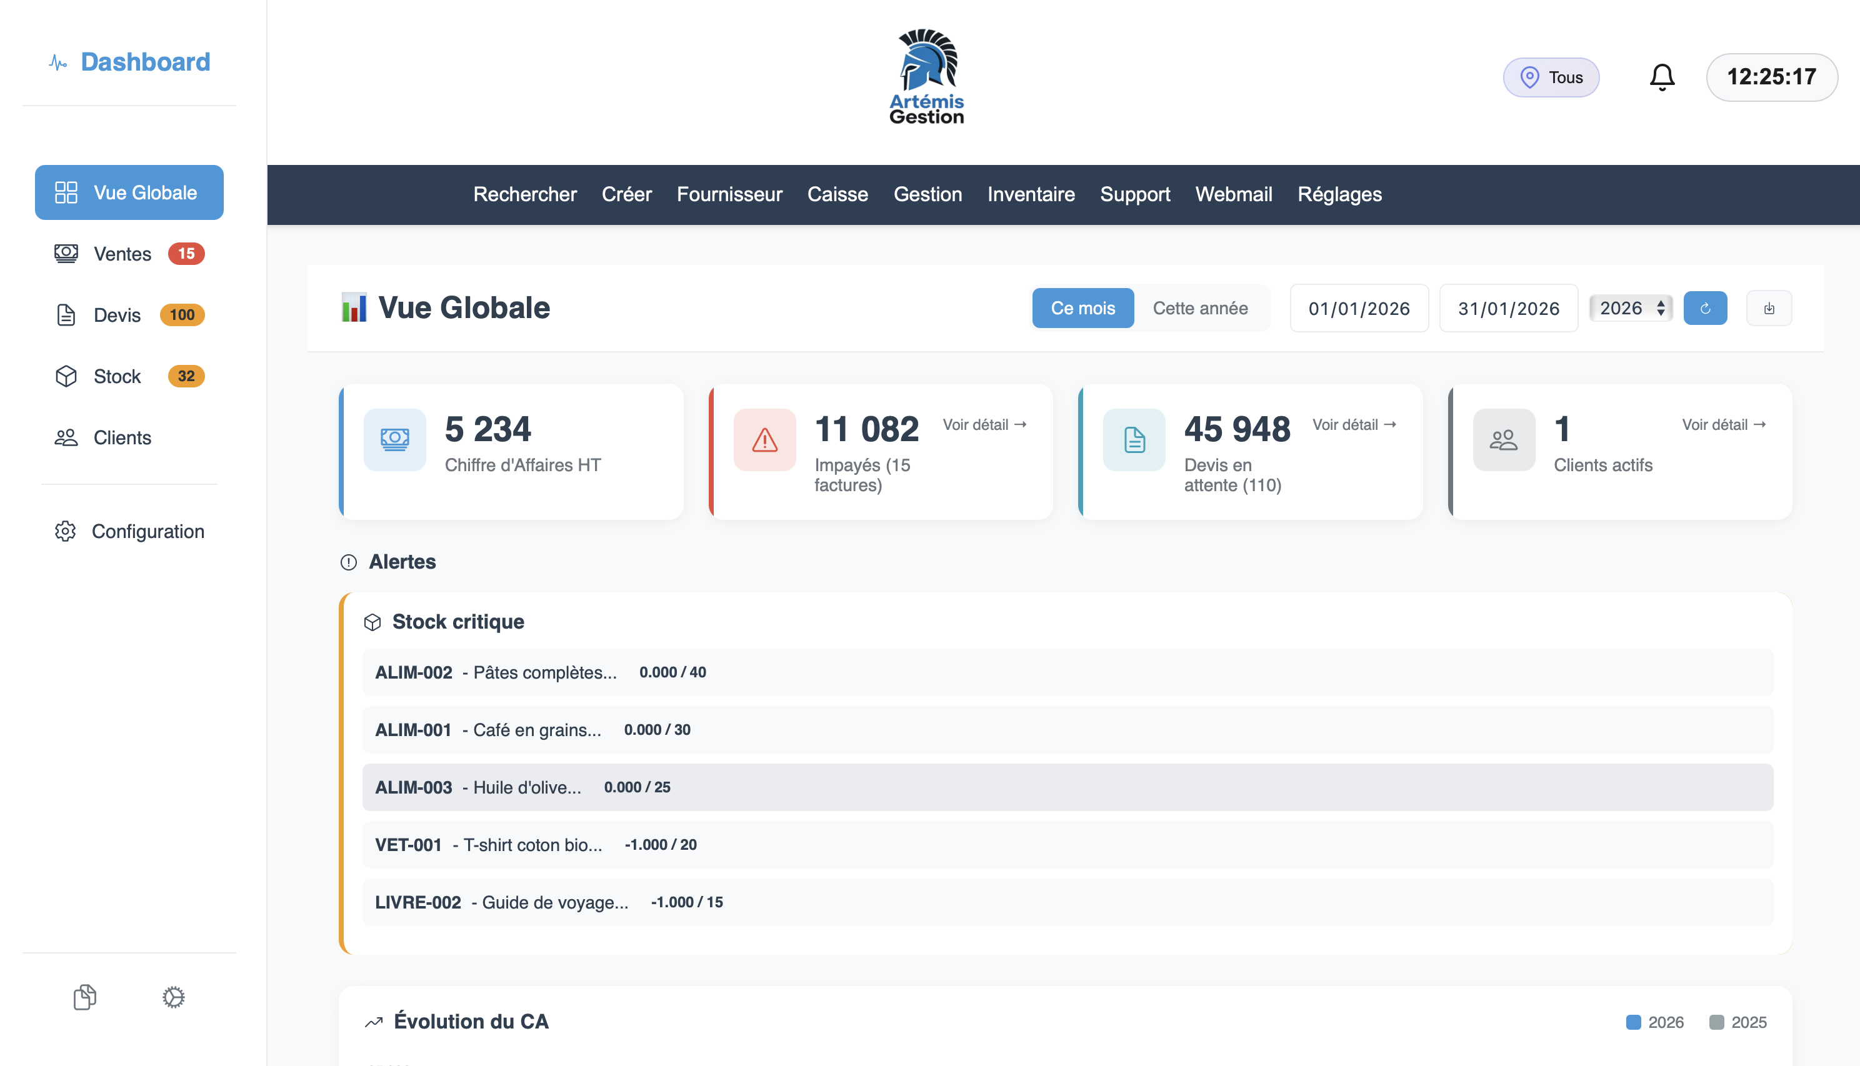1860x1066 pixels.
Task: Click the download export icon button
Action: point(1769,308)
